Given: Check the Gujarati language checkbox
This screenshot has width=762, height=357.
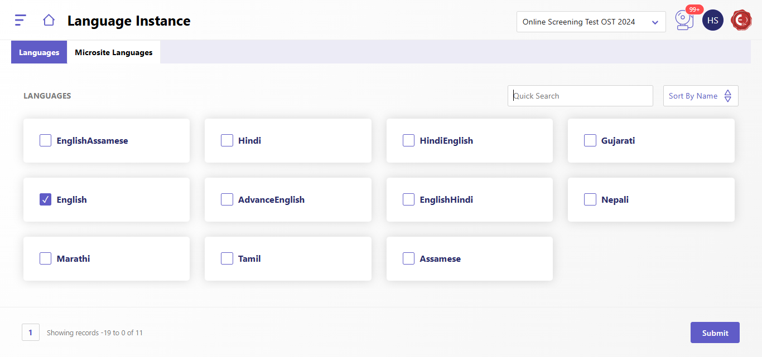Looking at the screenshot, I should 590,140.
